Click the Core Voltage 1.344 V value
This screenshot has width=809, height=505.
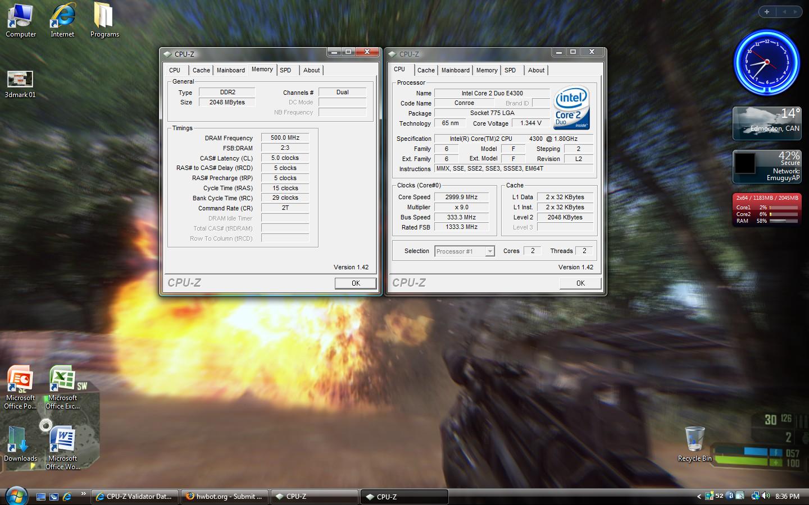point(531,123)
